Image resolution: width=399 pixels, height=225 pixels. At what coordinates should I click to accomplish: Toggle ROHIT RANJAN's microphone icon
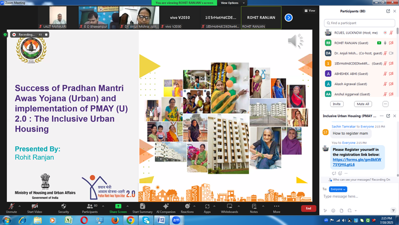(x=385, y=43)
